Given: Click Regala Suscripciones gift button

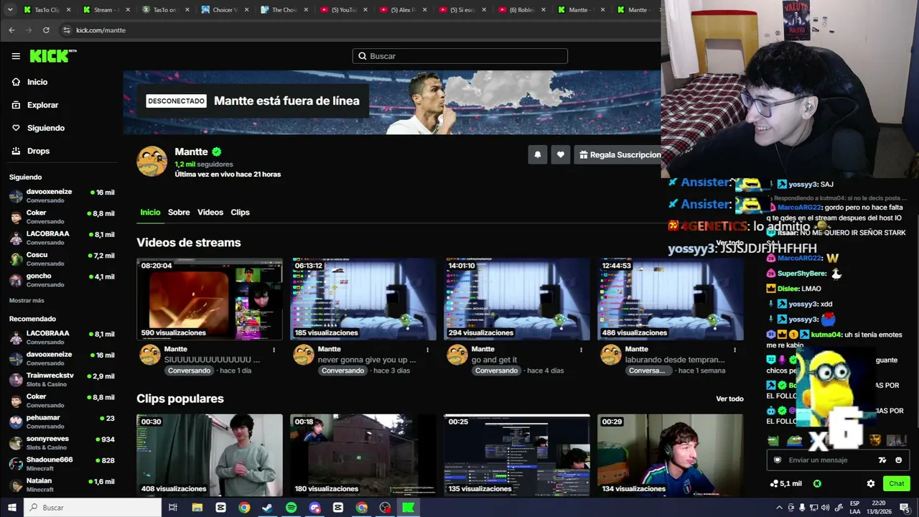Looking at the screenshot, I should point(619,154).
